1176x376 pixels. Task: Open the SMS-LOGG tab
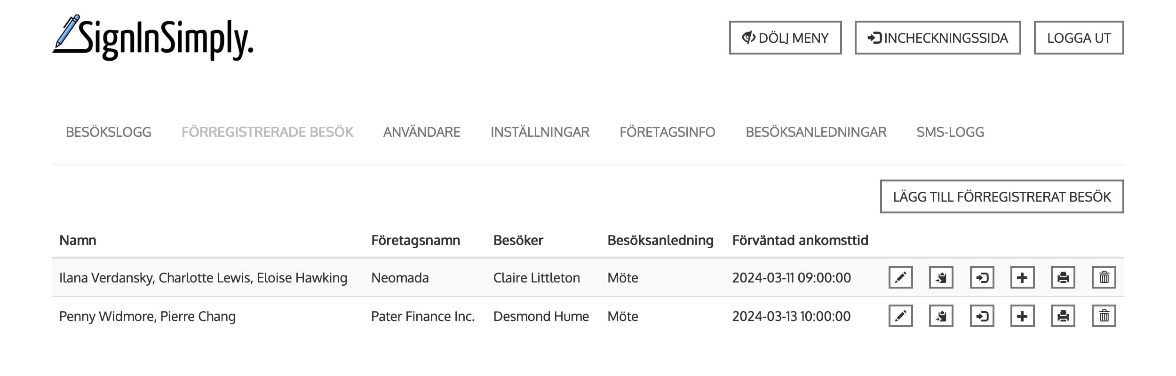(950, 132)
